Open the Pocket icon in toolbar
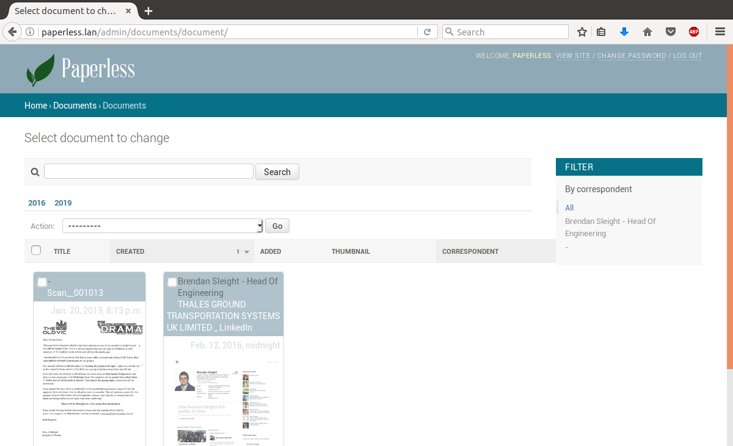This screenshot has height=446, width=733. (670, 32)
